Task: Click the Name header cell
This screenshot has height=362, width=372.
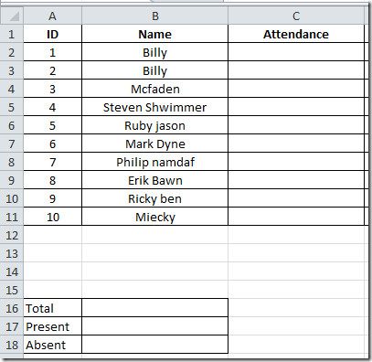Action: pyautogui.click(x=155, y=34)
